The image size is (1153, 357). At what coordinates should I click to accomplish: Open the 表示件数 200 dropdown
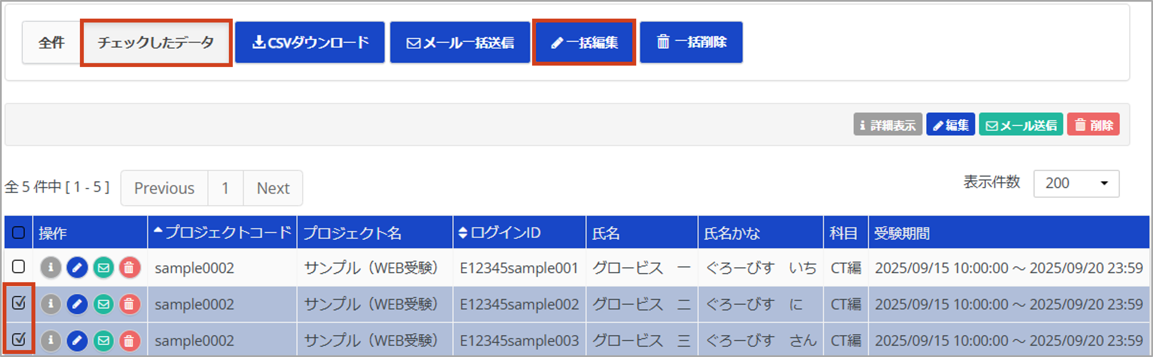pos(1076,183)
